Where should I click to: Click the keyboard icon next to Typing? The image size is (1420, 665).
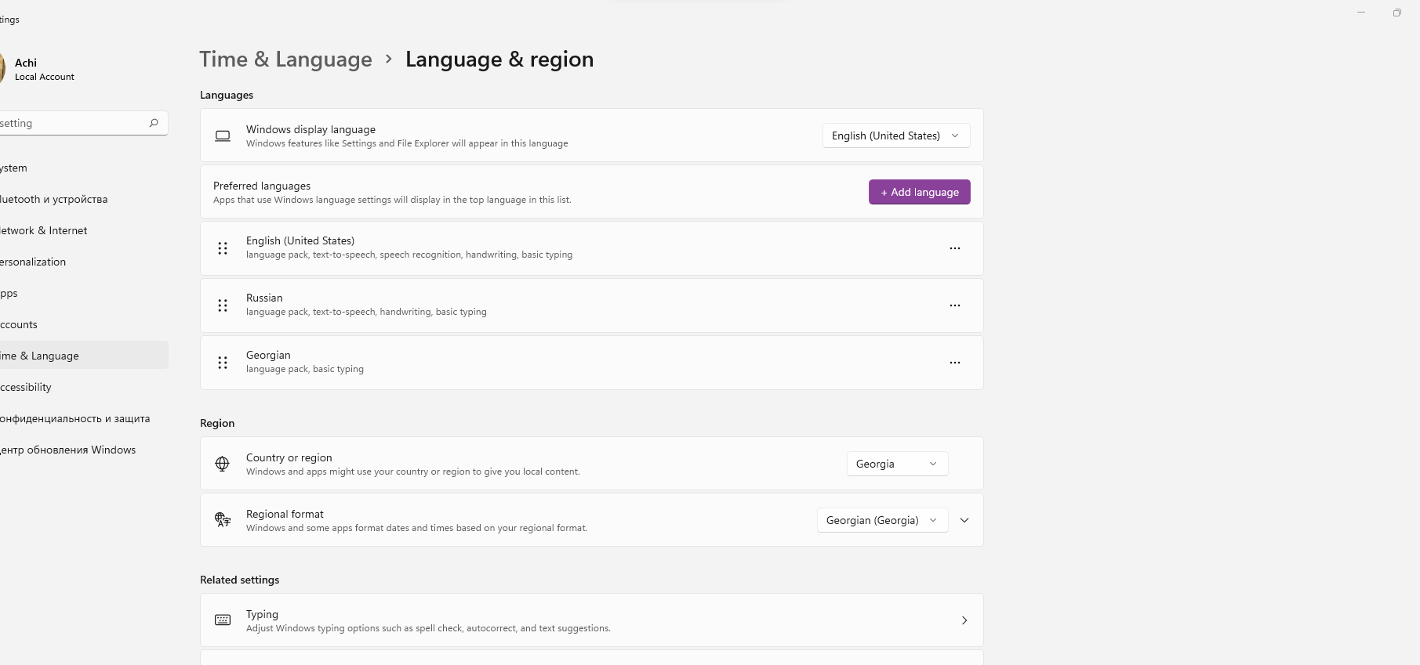coord(223,620)
